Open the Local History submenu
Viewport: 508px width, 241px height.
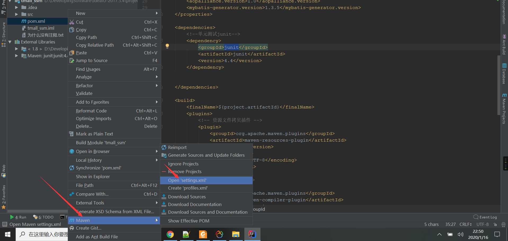coord(114,160)
